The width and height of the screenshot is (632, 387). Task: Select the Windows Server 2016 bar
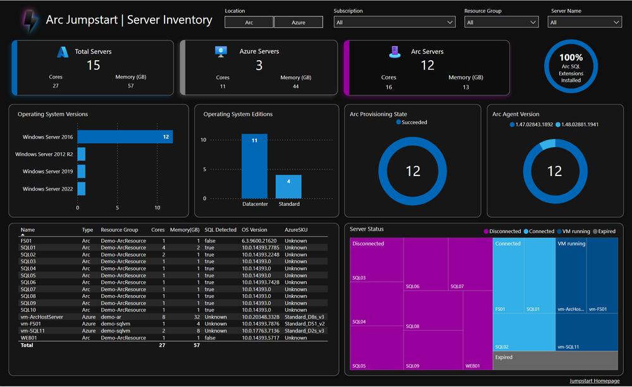point(125,137)
